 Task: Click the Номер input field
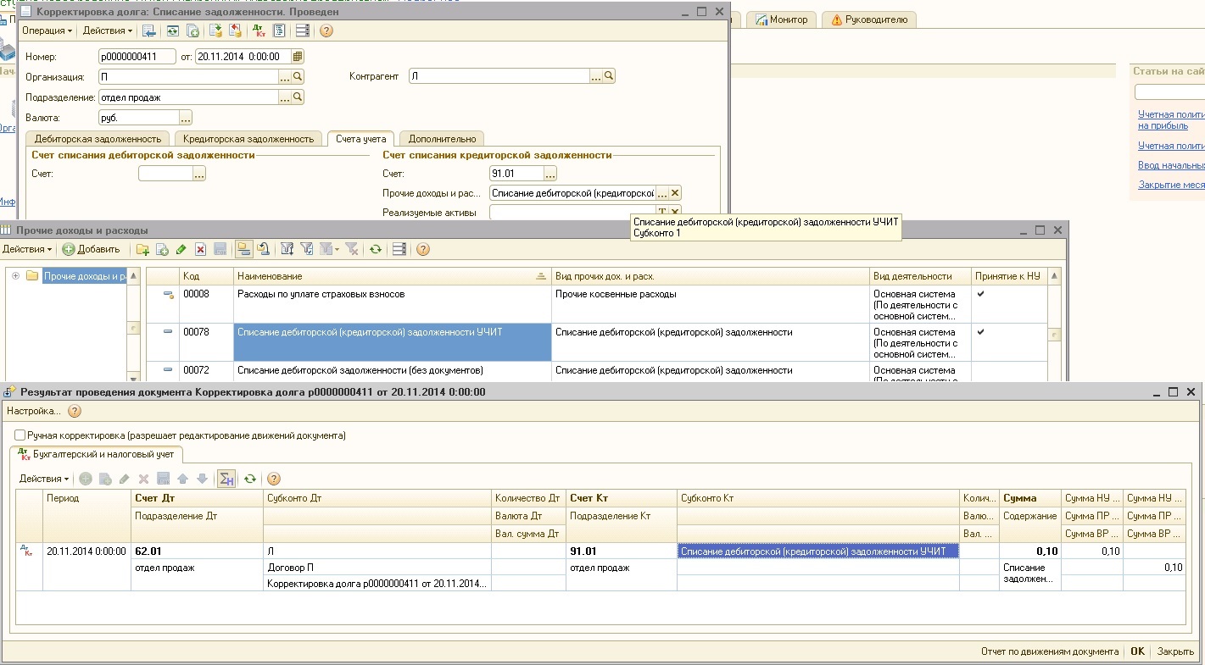(x=137, y=57)
